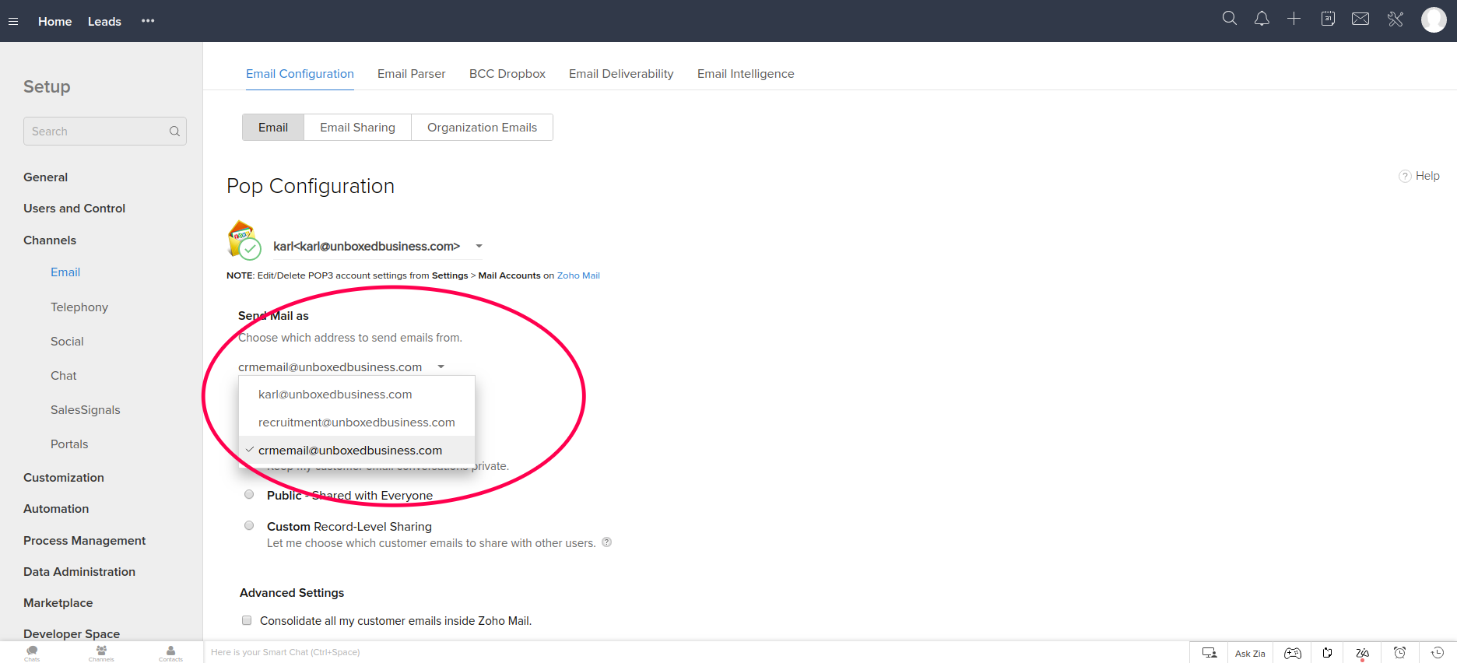Expand the Marketplace section

(x=58, y=603)
